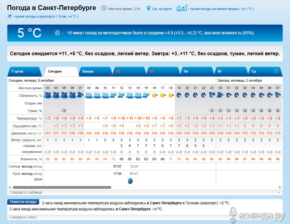
Task: Click the horizontal scrollbar thumb under the table
Action: pos(62,187)
